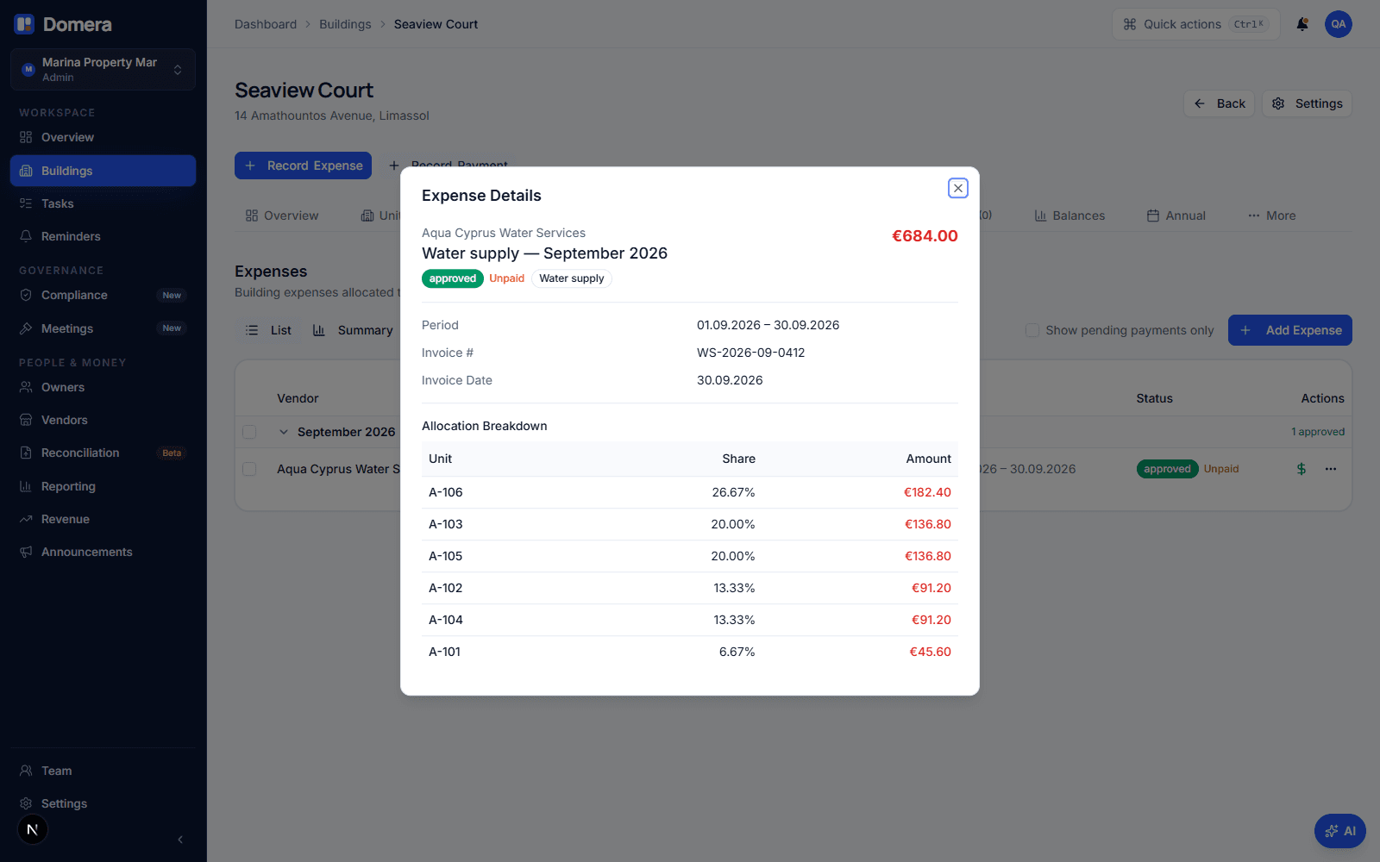
Task: Click the Domera logo icon
Action: (24, 24)
